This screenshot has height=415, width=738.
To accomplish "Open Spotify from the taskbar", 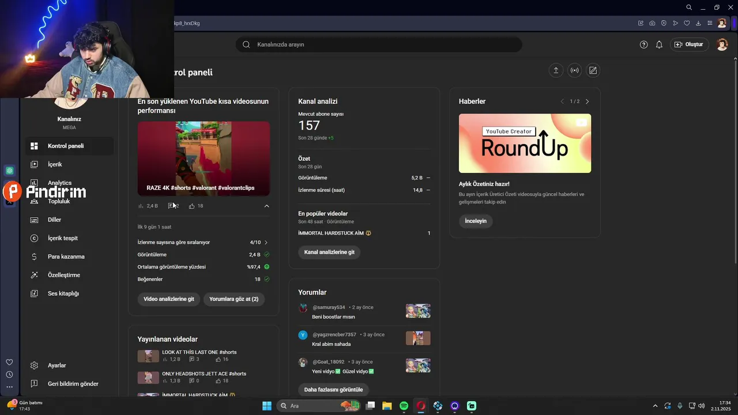I will coord(404,406).
